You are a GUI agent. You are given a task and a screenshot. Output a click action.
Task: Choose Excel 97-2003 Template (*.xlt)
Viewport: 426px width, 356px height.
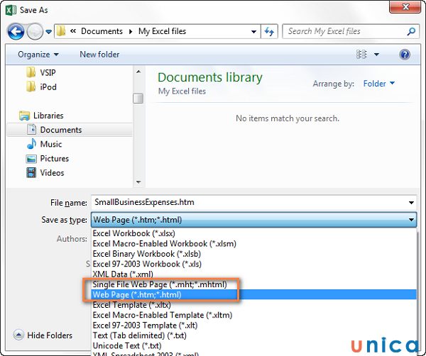[x=253, y=326]
